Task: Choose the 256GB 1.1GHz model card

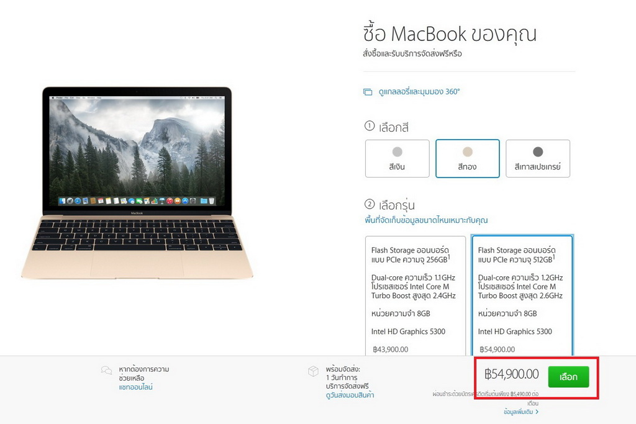Action: point(416,296)
